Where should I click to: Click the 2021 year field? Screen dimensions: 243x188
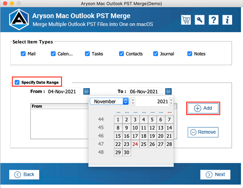(x=152, y=102)
